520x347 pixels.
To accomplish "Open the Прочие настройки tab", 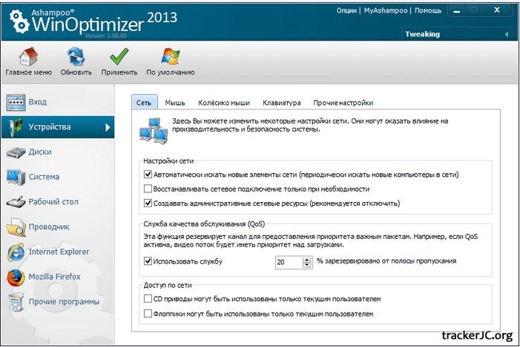I will (343, 103).
